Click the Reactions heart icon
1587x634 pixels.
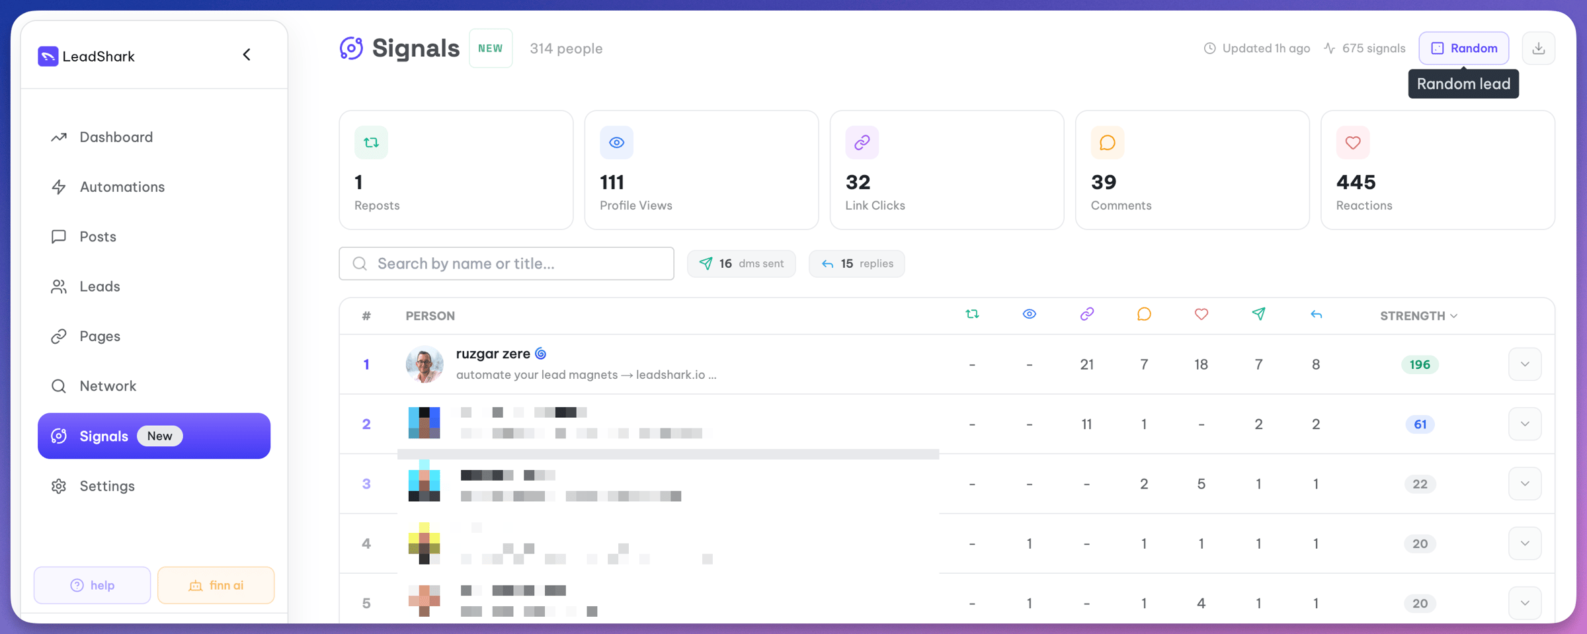click(1352, 142)
